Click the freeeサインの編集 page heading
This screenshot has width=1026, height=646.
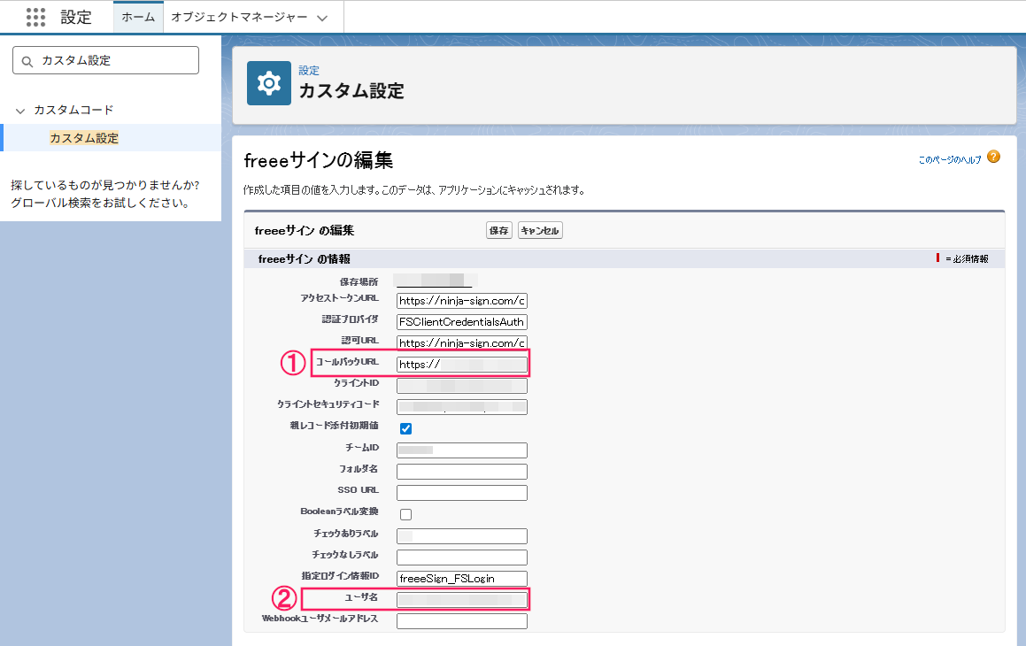click(x=318, y=160)
